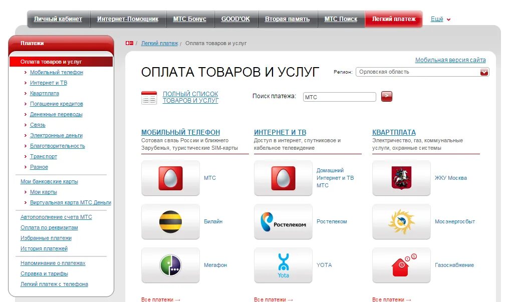The width and height of the screenshot is (509, 302).
Task: Click the ЖКУ Москва text label
Action: [x=450, y=178]
